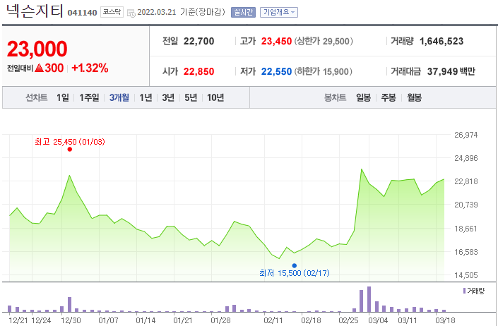Show the 일봉 daily candle chart
498x326 pixels.
tap(363, 97)
